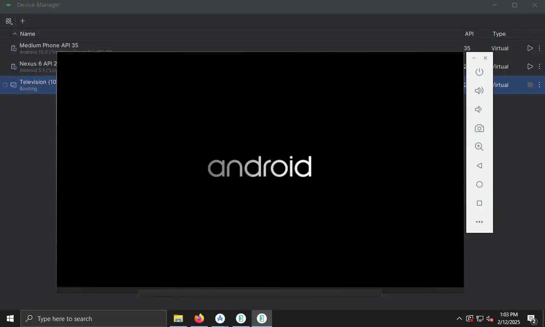Click the Android icon in title bar

[x=8, y=5]
